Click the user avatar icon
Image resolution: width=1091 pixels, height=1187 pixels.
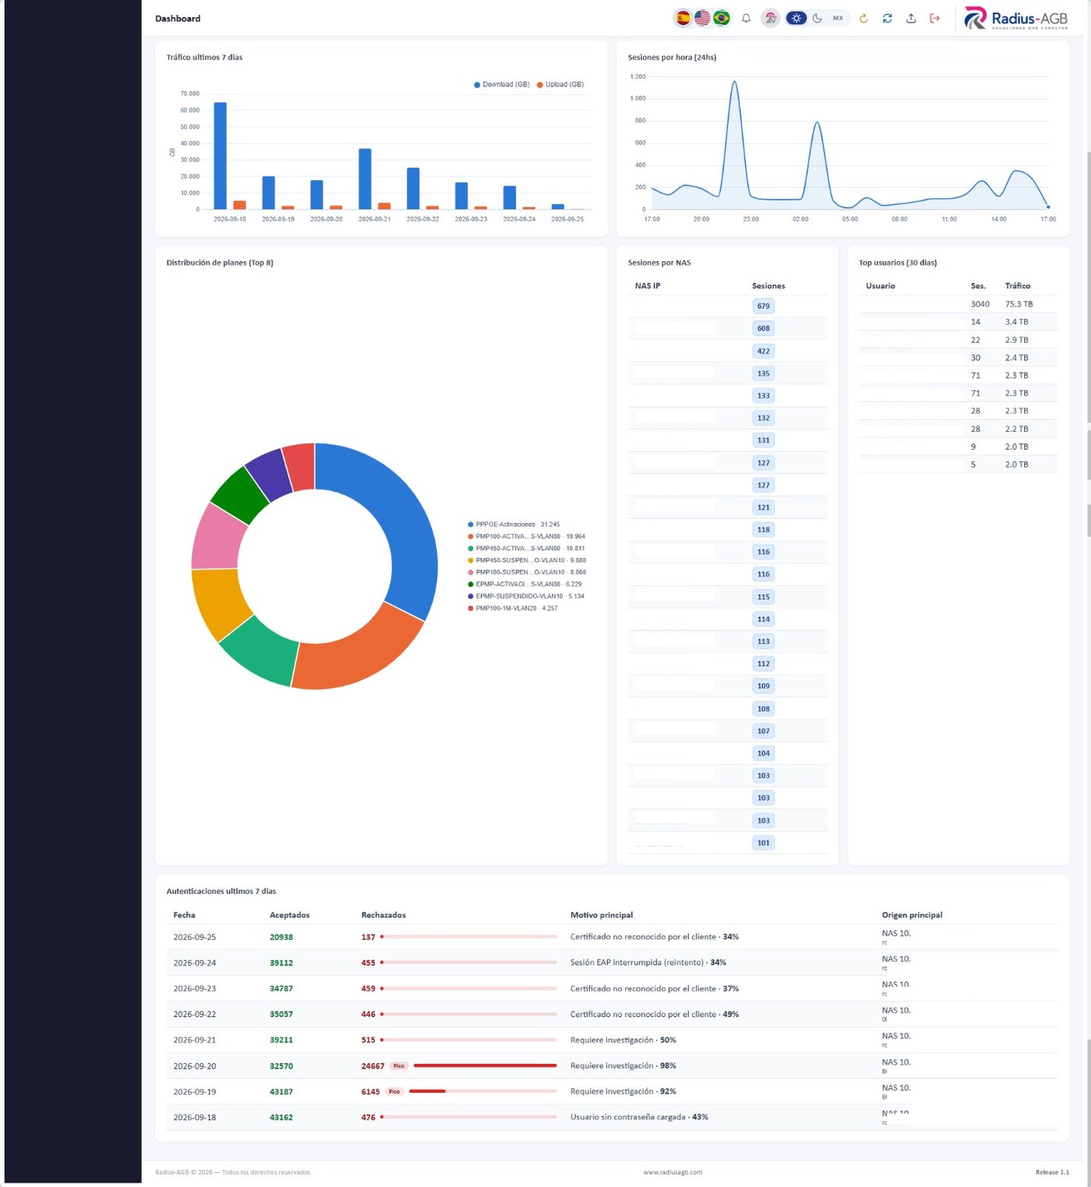(770, 18)
